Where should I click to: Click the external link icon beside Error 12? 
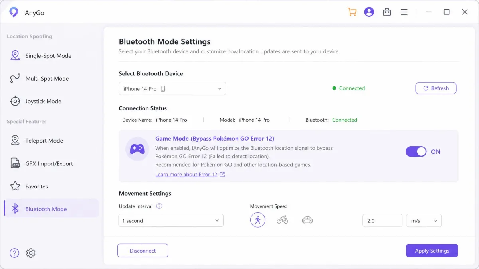click(x=222, y=175)
